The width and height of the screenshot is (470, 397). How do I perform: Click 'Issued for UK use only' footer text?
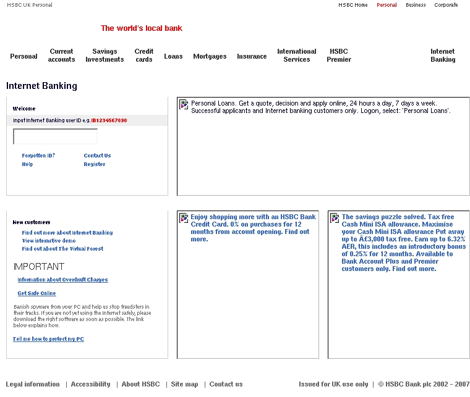[333, 384]
